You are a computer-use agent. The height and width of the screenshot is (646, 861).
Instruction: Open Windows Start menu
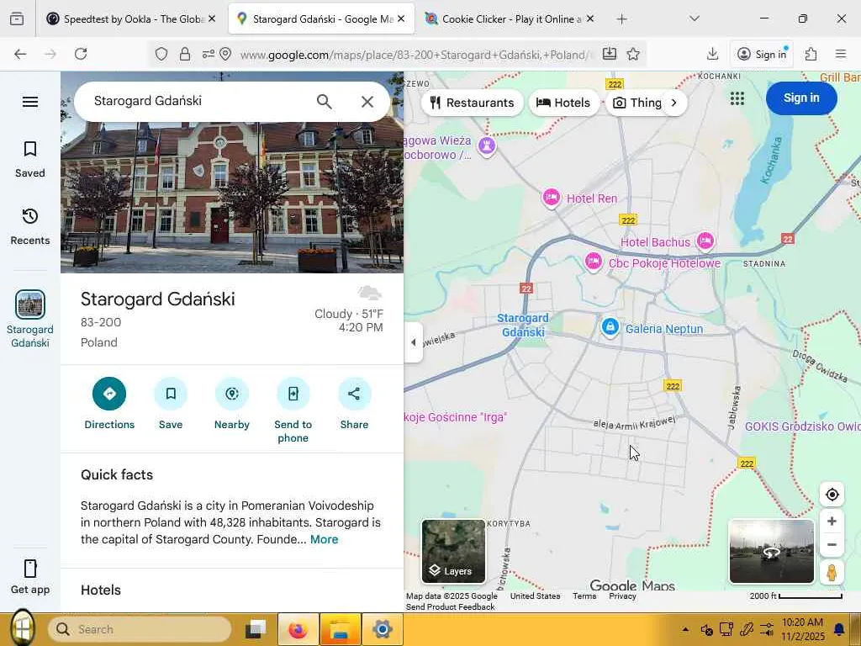point(22,629)
